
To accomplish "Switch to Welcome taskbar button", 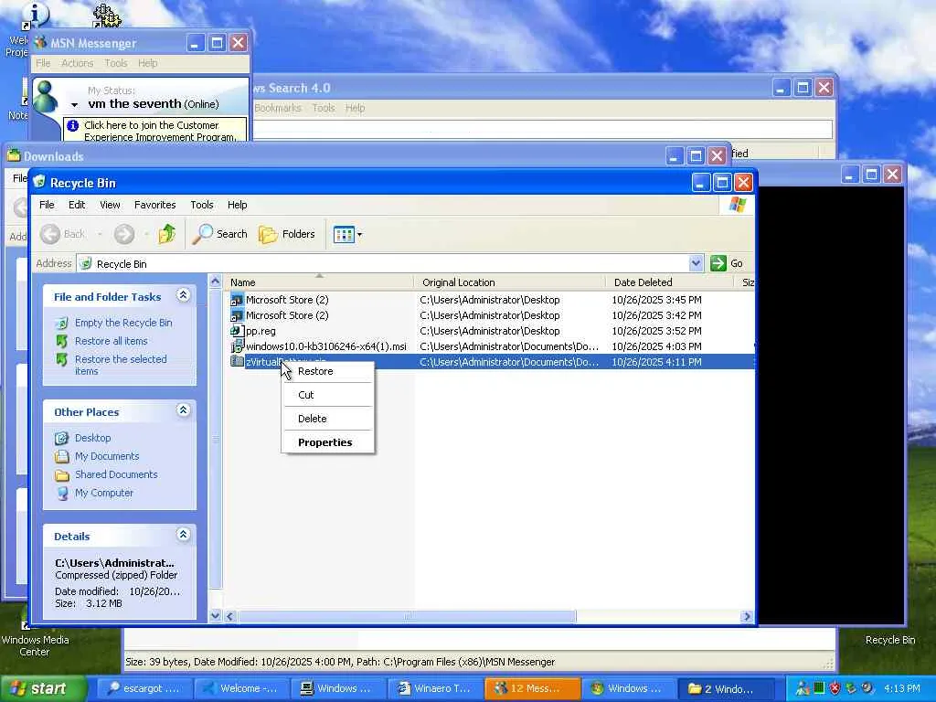I will tap(241, 688).
